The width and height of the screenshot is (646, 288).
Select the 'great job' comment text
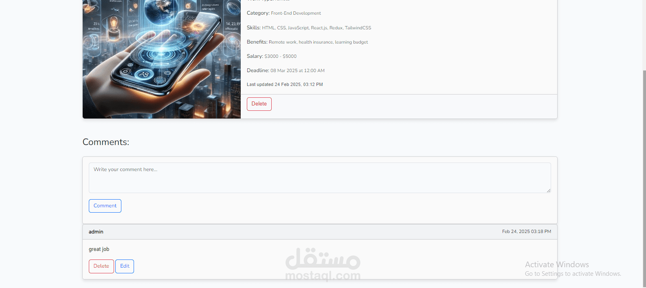[99, 249]
